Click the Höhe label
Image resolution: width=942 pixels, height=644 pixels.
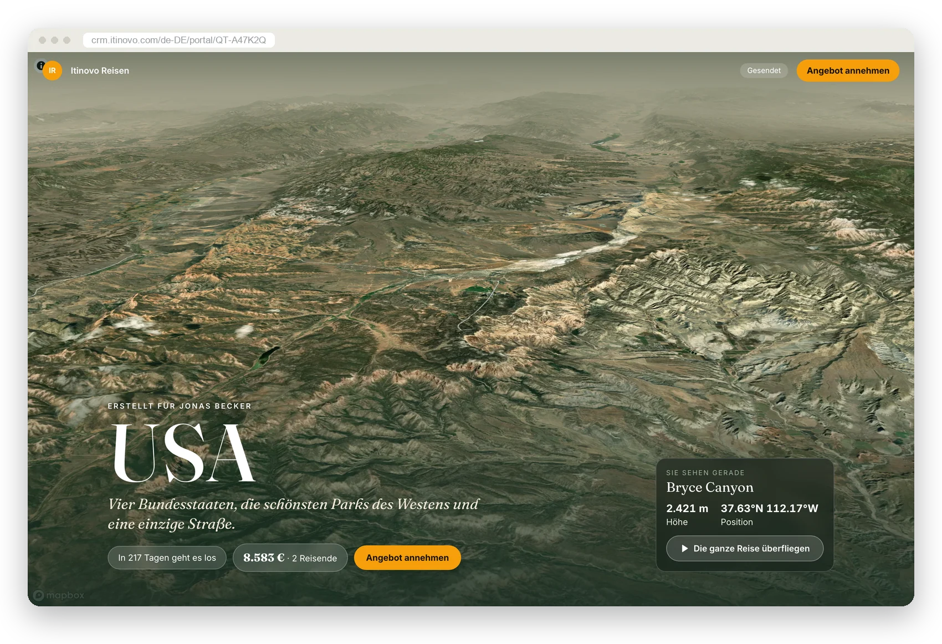(677, 522)
